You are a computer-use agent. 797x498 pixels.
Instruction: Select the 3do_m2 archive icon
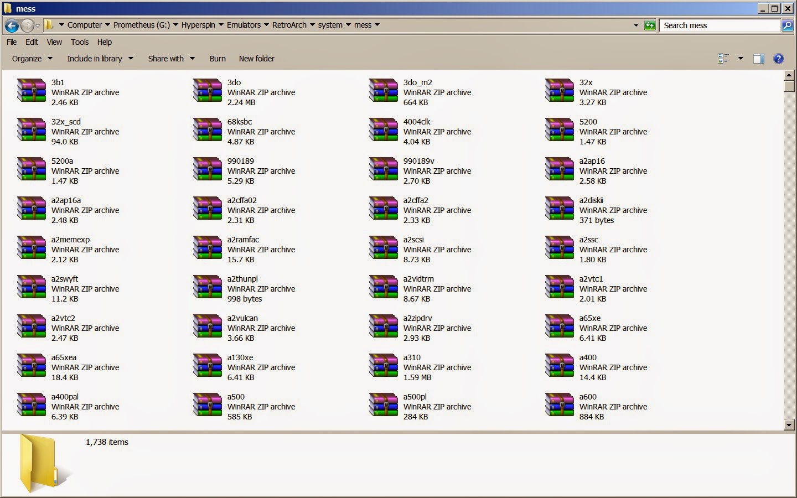384,91
